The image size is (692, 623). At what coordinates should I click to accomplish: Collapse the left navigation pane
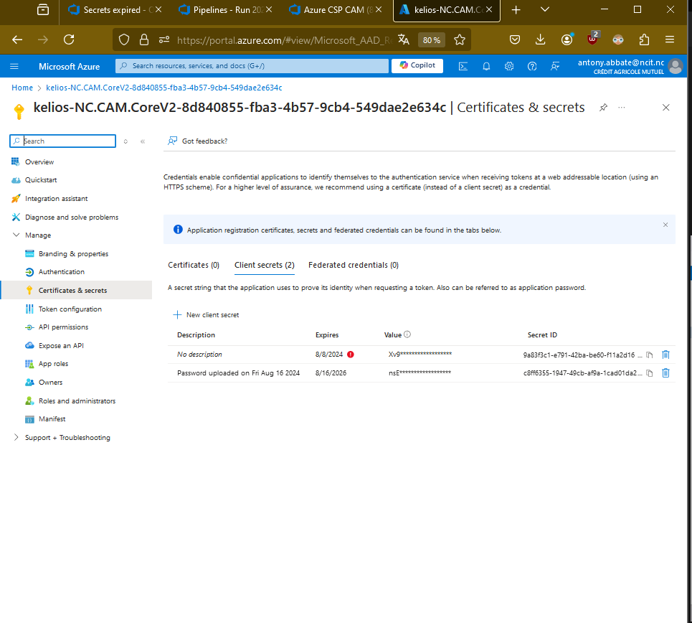coord(143,141)
